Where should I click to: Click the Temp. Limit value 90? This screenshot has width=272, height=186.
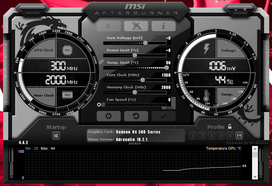click(168, 63)
